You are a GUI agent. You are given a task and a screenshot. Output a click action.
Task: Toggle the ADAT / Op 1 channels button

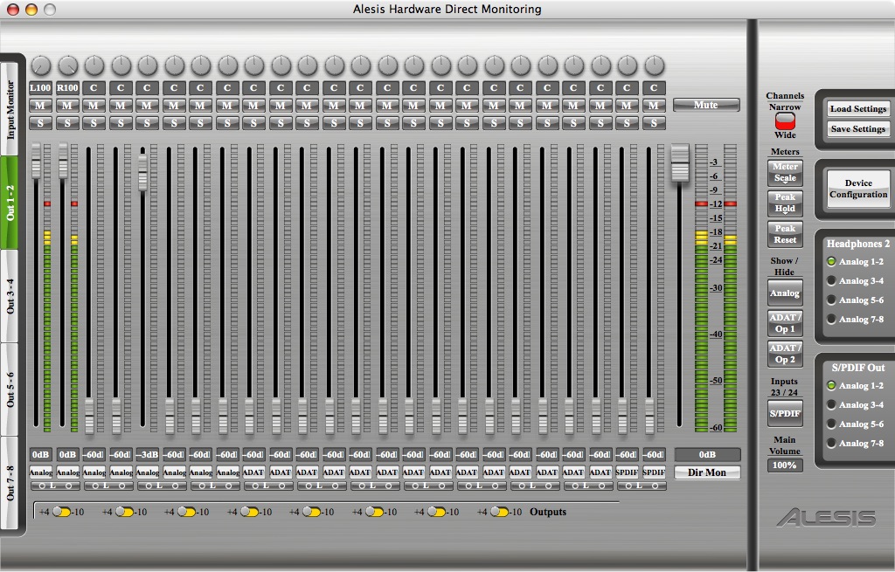tap(785, 323)
